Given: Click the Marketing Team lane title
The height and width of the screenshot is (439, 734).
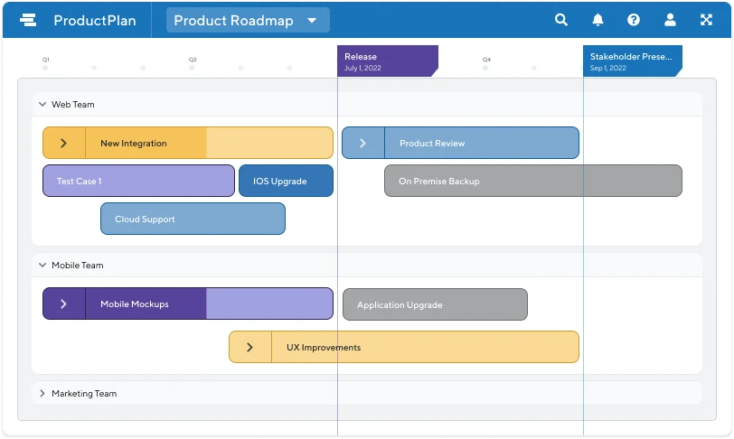Looking at the screenshot, I should tap(84, 394).
